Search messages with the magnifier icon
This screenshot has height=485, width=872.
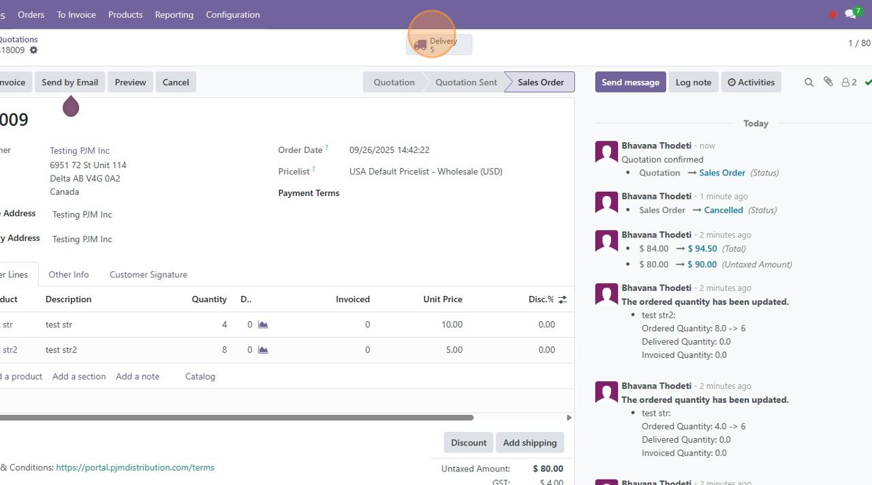point(809,82)
